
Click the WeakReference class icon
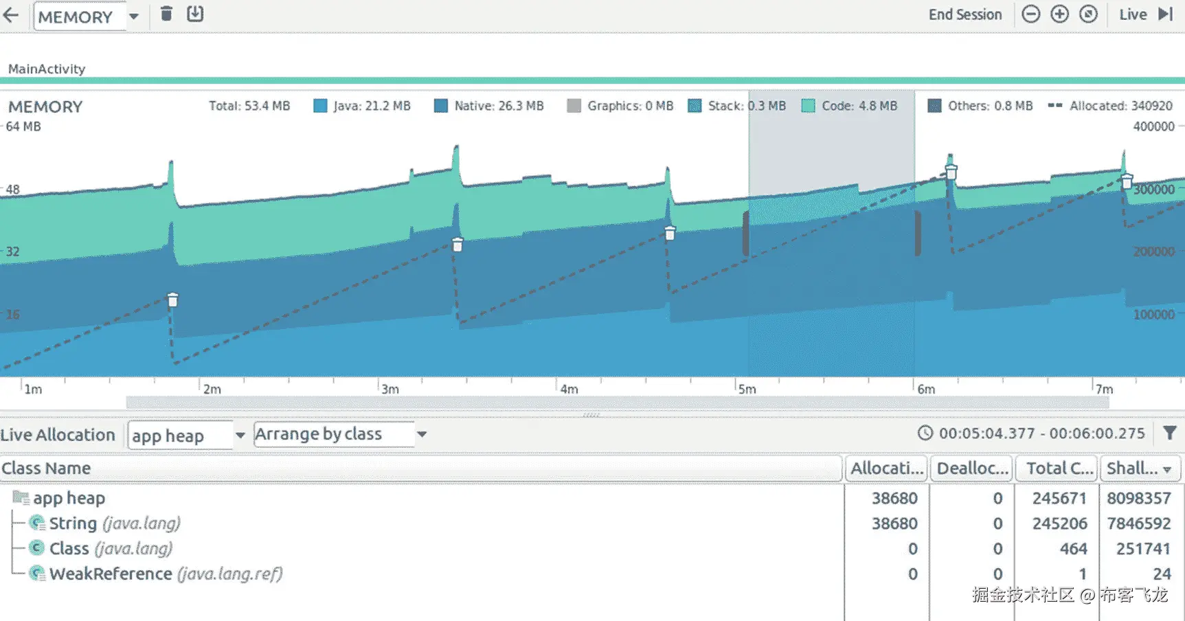pyautogui.click(x=37, y=574)
